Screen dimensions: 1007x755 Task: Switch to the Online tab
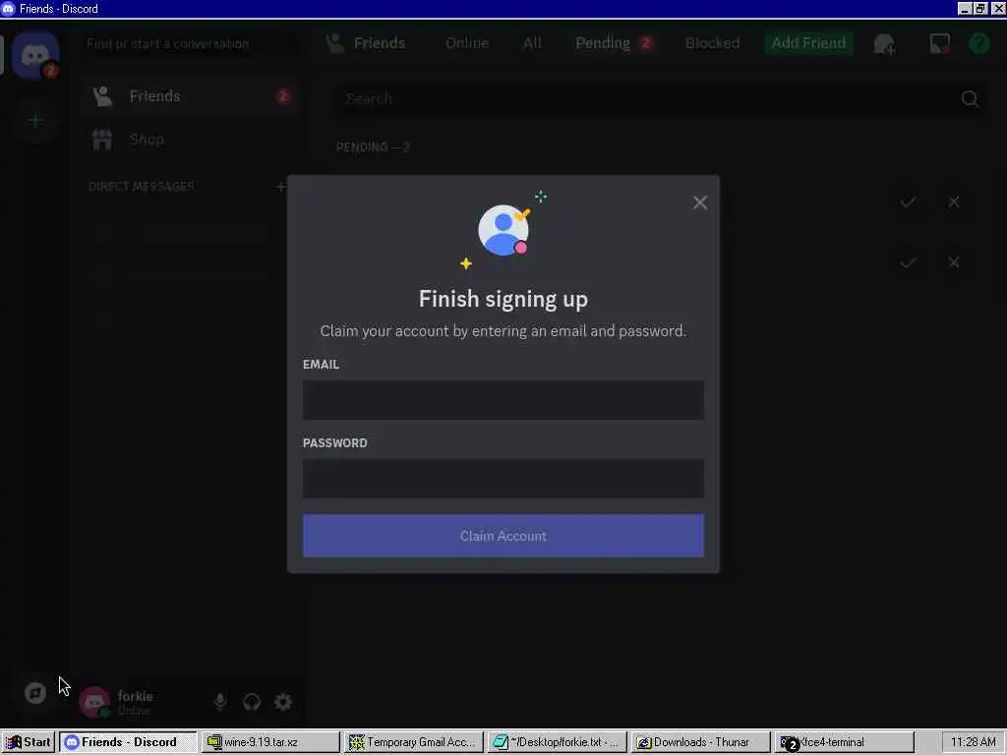point(467,43)
